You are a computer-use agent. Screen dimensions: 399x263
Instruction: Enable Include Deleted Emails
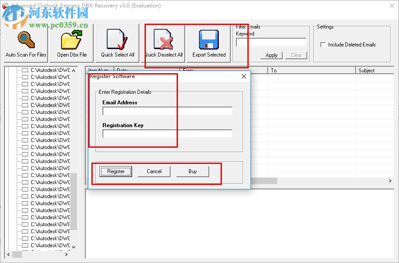(x=323, y=45)
